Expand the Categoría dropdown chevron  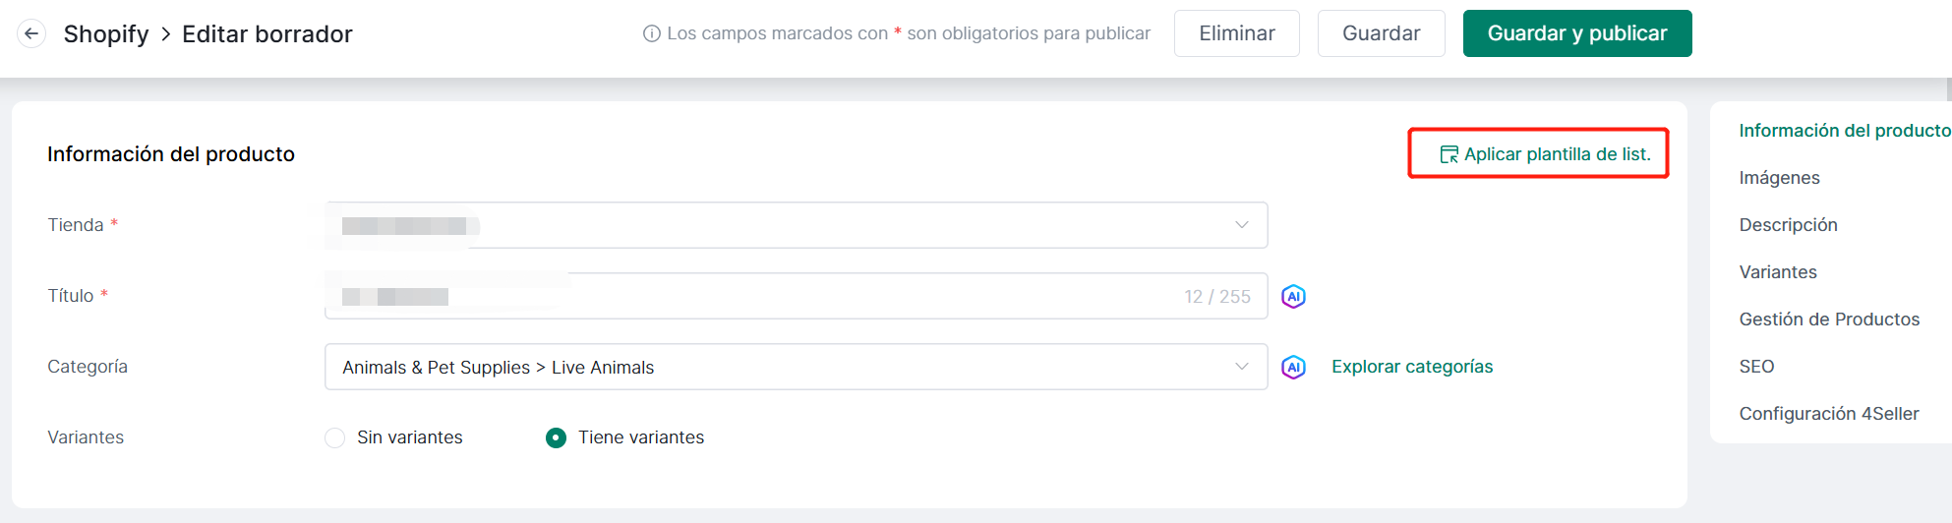[x=1242, y=367]
